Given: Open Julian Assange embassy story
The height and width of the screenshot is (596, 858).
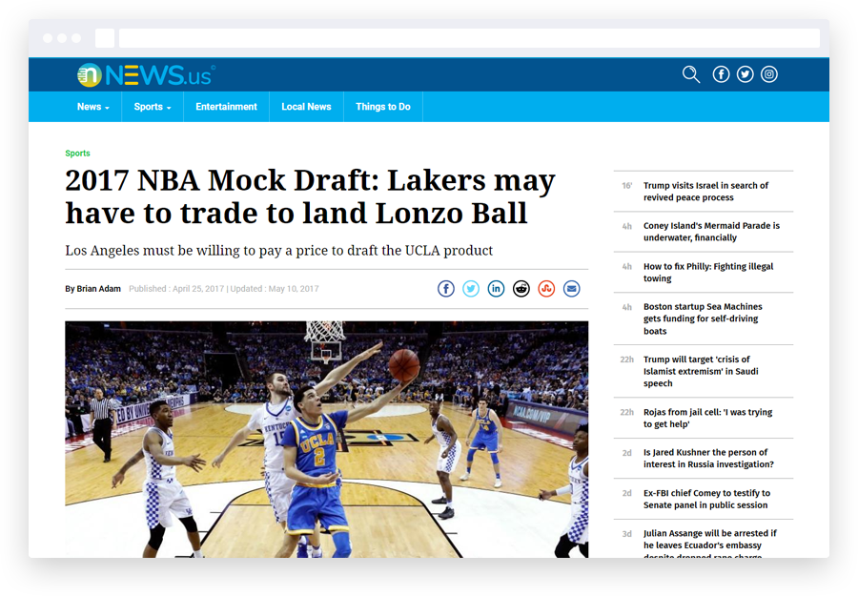Looking at the screenshot, I should pos(709,544).
